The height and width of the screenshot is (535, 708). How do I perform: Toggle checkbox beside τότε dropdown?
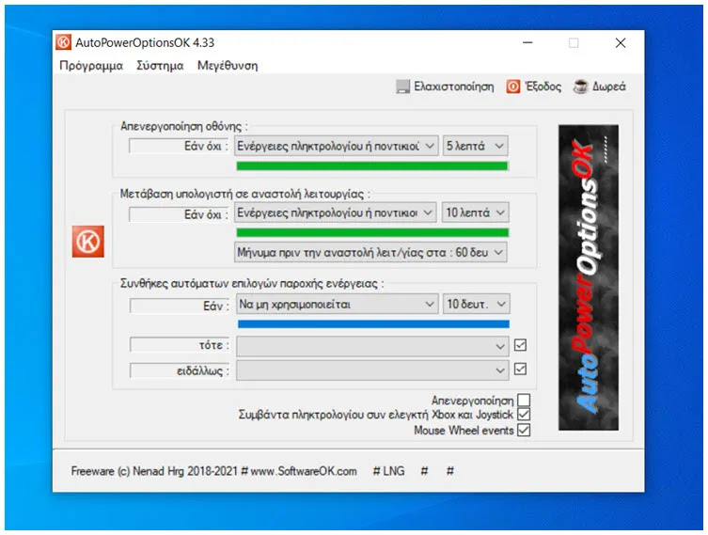click(x=520, y=345)
